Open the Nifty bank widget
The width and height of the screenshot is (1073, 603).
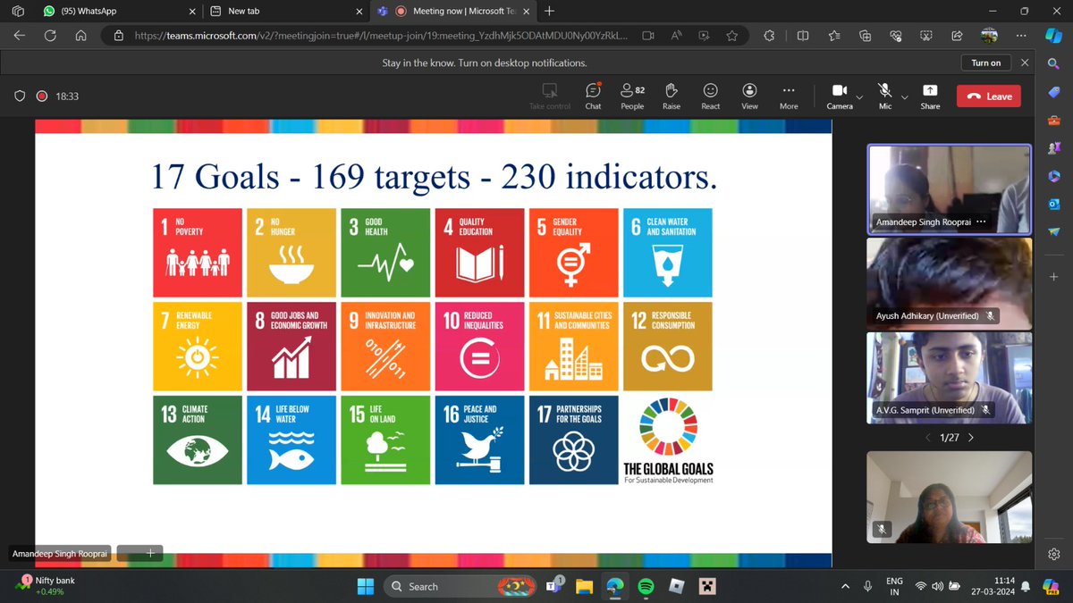[x=46, y=585]
